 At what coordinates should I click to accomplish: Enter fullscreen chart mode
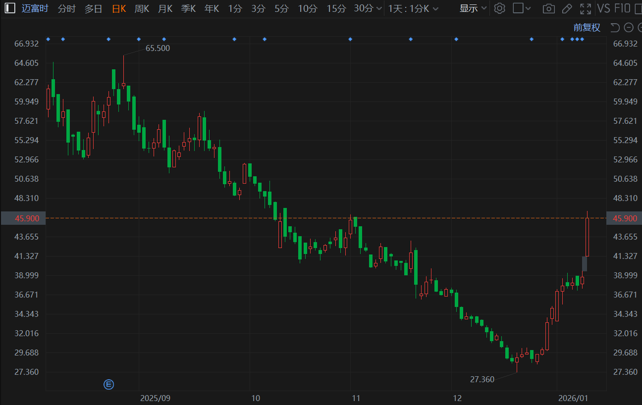(585, 8)
